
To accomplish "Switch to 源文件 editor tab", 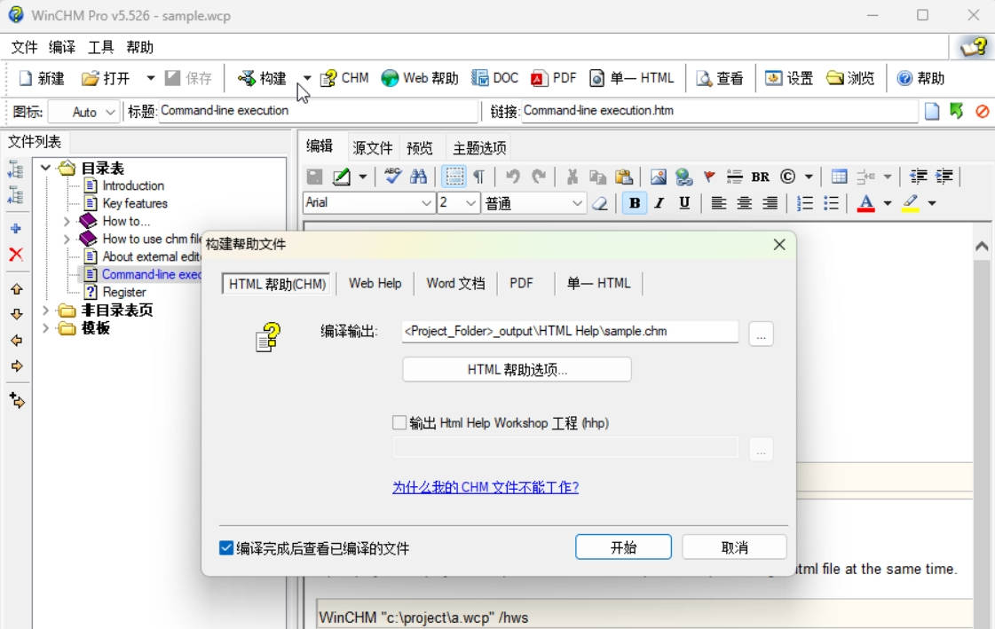I will tap(373, 148).
